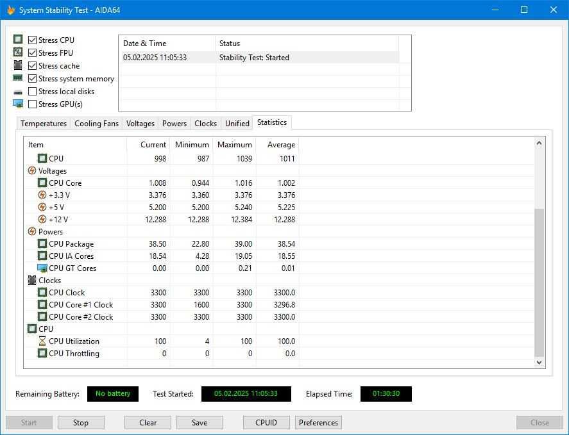This screenshot has height=435, width=569.
Task: Select the Voltages tab
Action: 140,124
